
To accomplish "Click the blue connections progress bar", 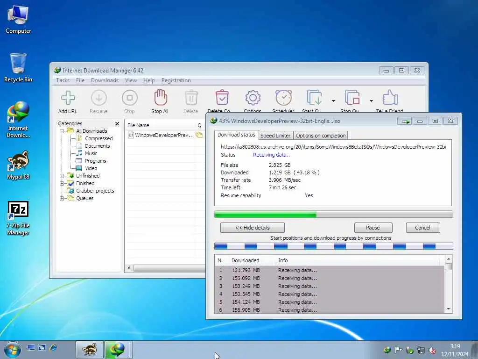I will 333,246.
